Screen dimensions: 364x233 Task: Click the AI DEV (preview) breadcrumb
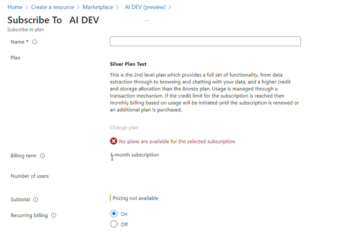pos(145,7)
